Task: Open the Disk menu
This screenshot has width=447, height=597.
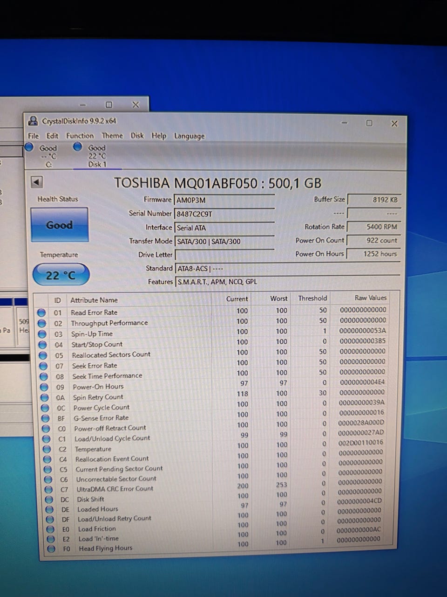Action: [137, 136]
